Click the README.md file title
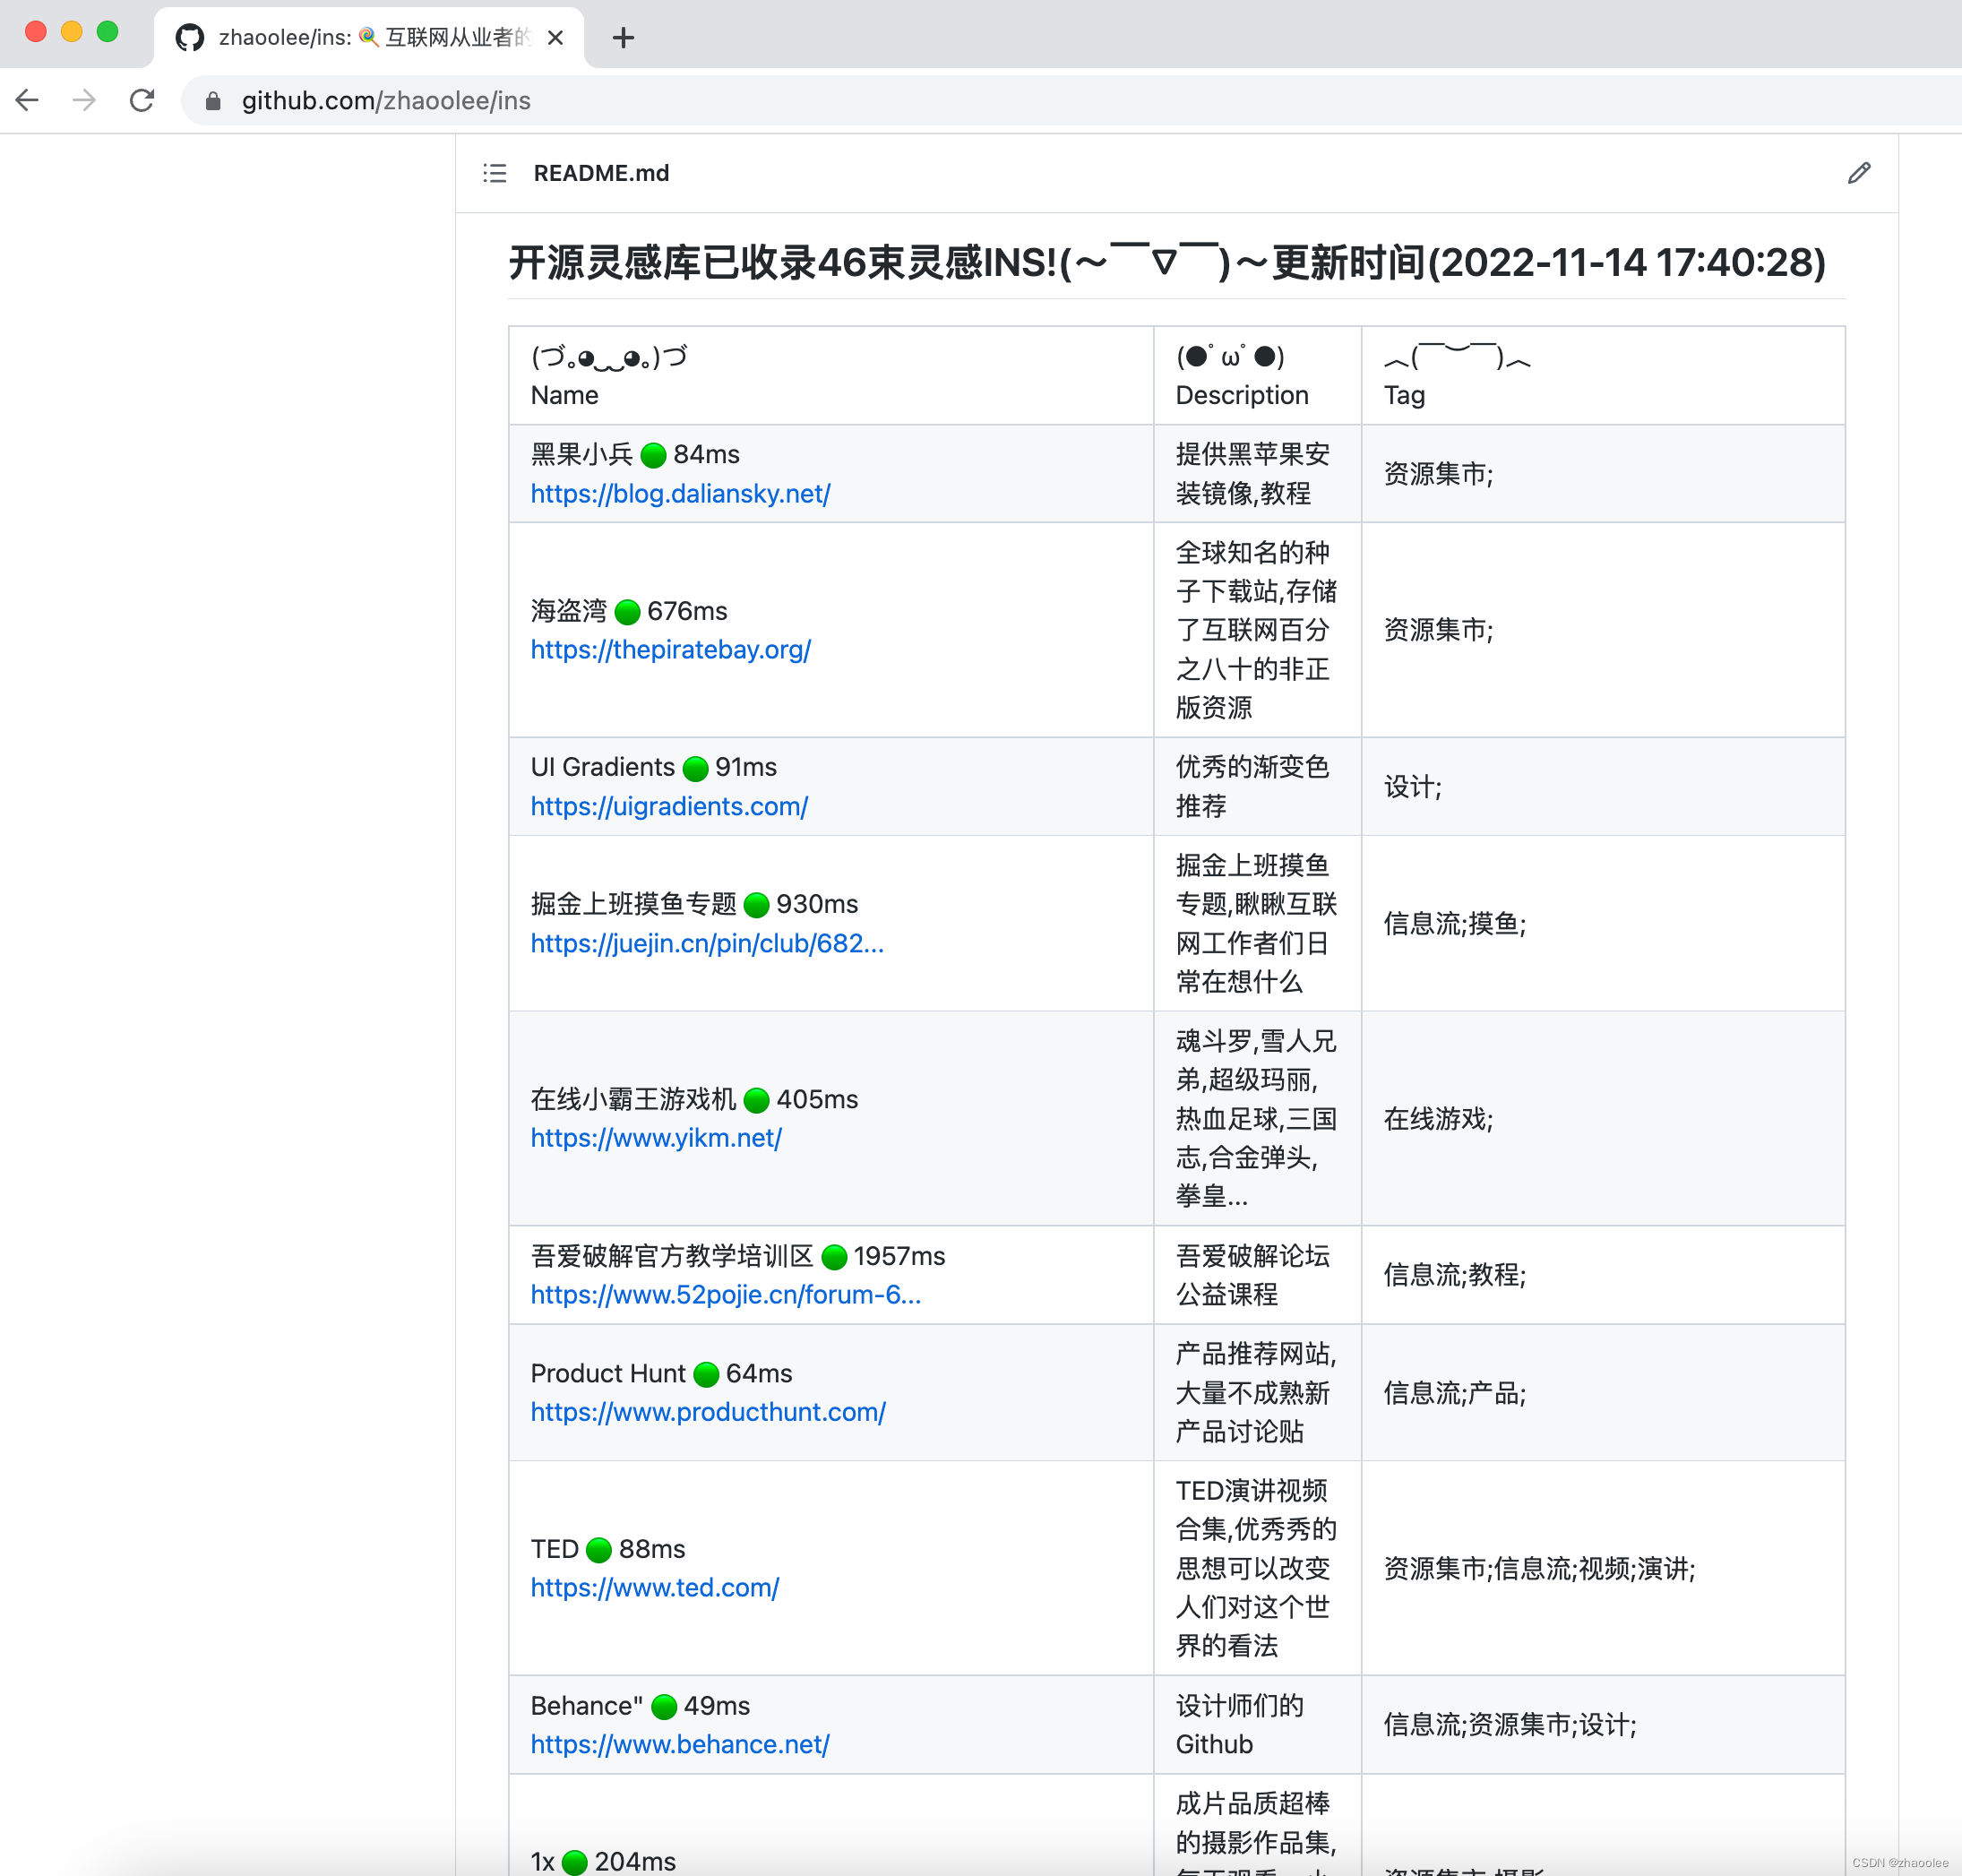The image size is (1962, 1876). 601,173
